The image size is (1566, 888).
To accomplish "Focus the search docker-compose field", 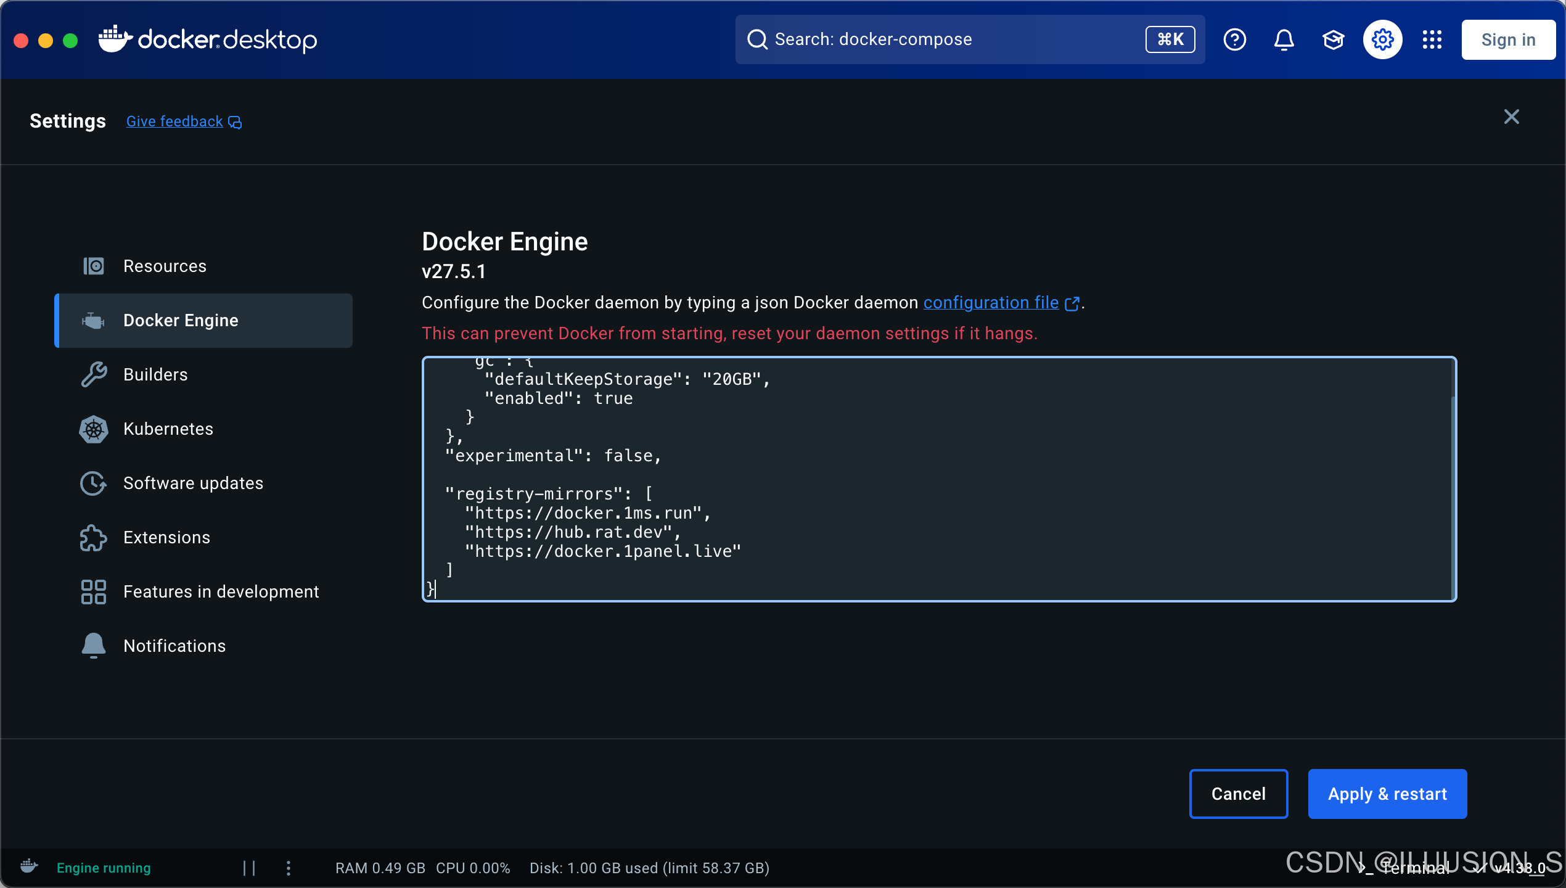I will pyautogui.click(x=970, y=39).
